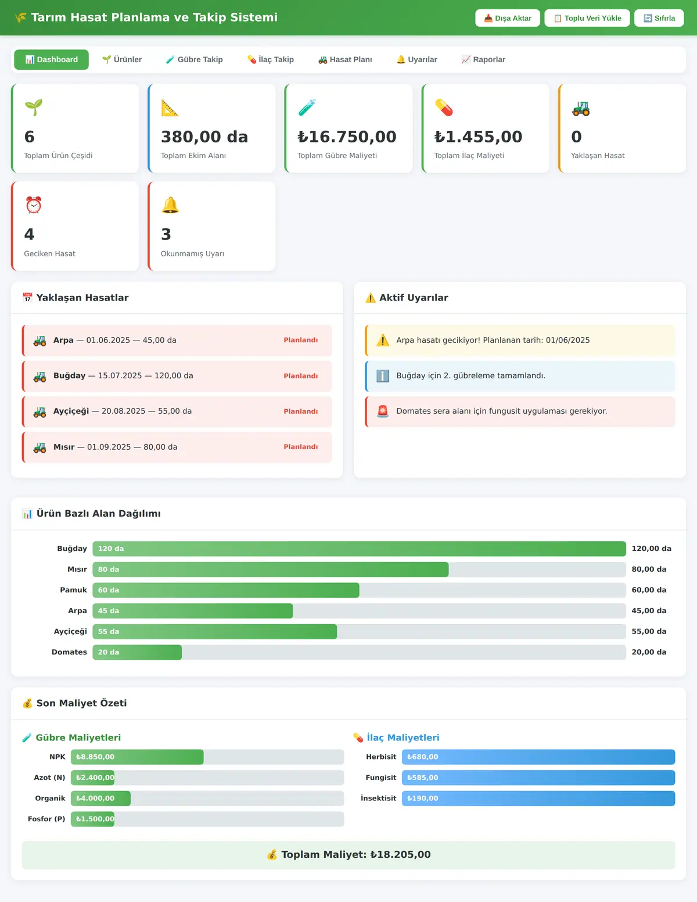697x902 pixels.
Task: Click the tractor icon on Yaklaşan Hasat card
Action: click(581, 108)
